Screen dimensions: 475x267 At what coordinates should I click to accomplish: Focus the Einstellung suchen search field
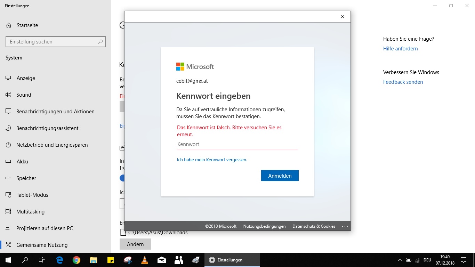click(56, 42)
